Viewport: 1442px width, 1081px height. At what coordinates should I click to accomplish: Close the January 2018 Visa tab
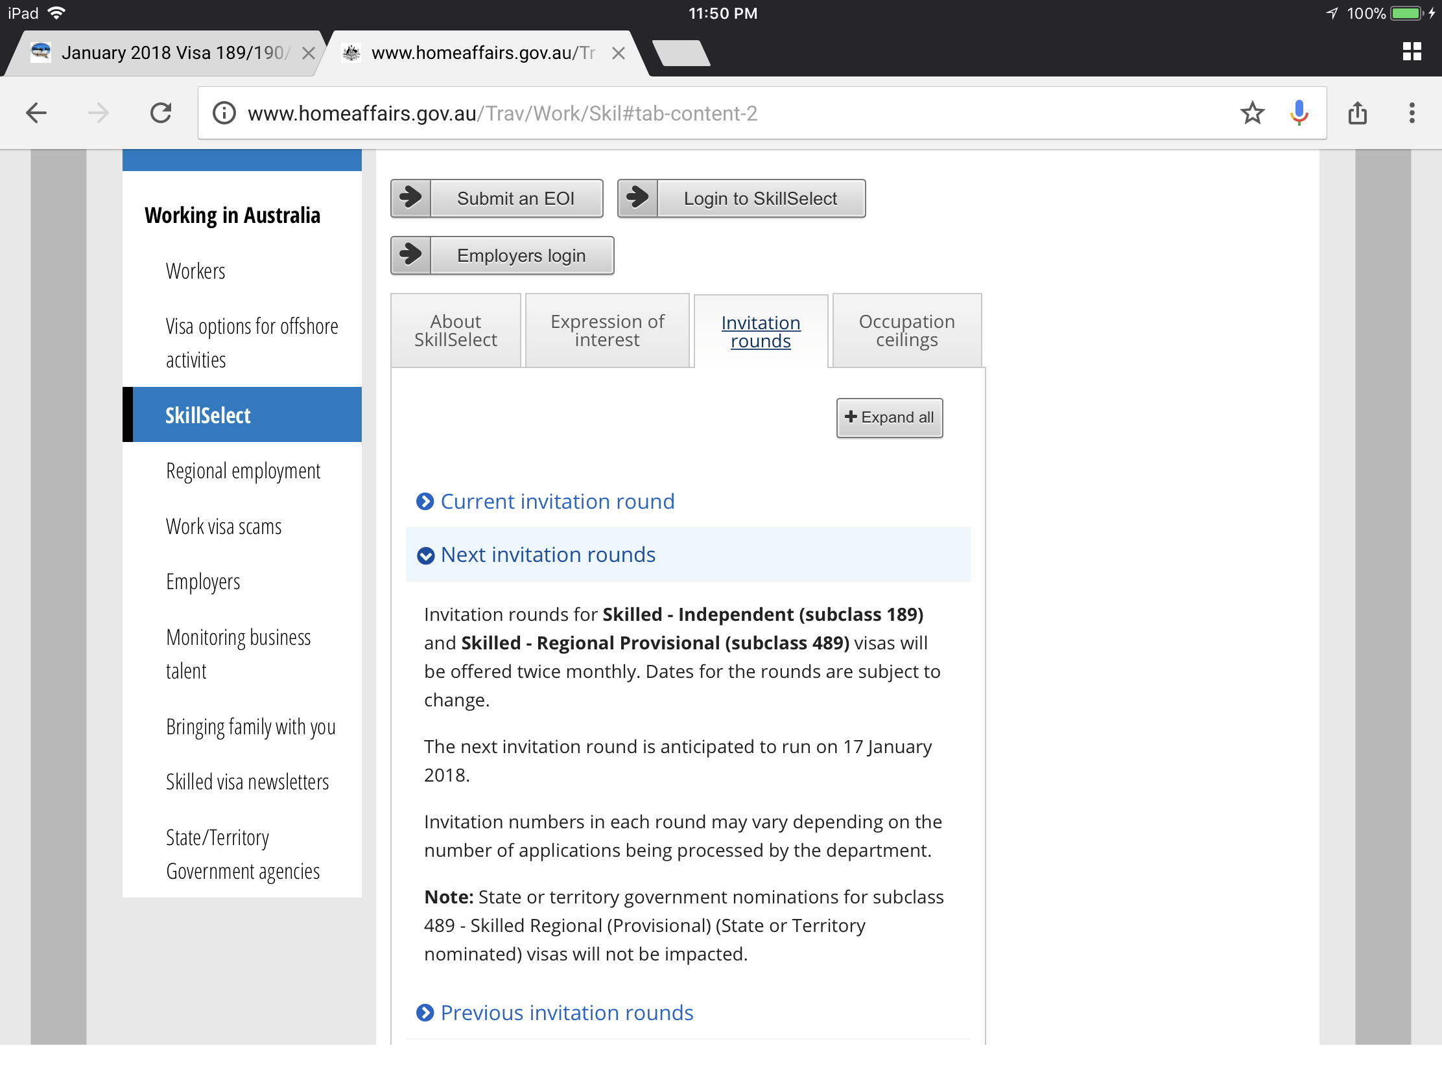[309, 53]
